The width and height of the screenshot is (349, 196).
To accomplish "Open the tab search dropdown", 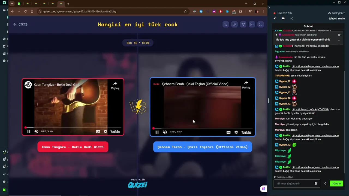I will (12, 4).
